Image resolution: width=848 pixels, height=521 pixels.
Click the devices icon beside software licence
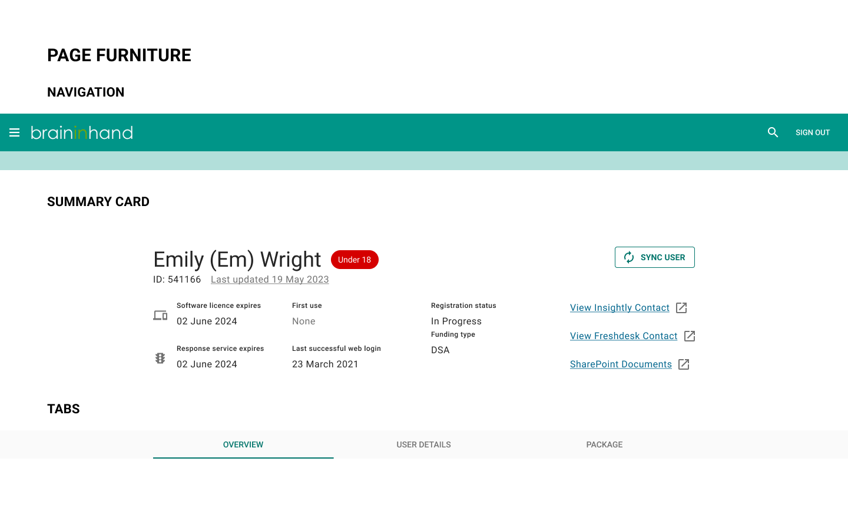160,316
